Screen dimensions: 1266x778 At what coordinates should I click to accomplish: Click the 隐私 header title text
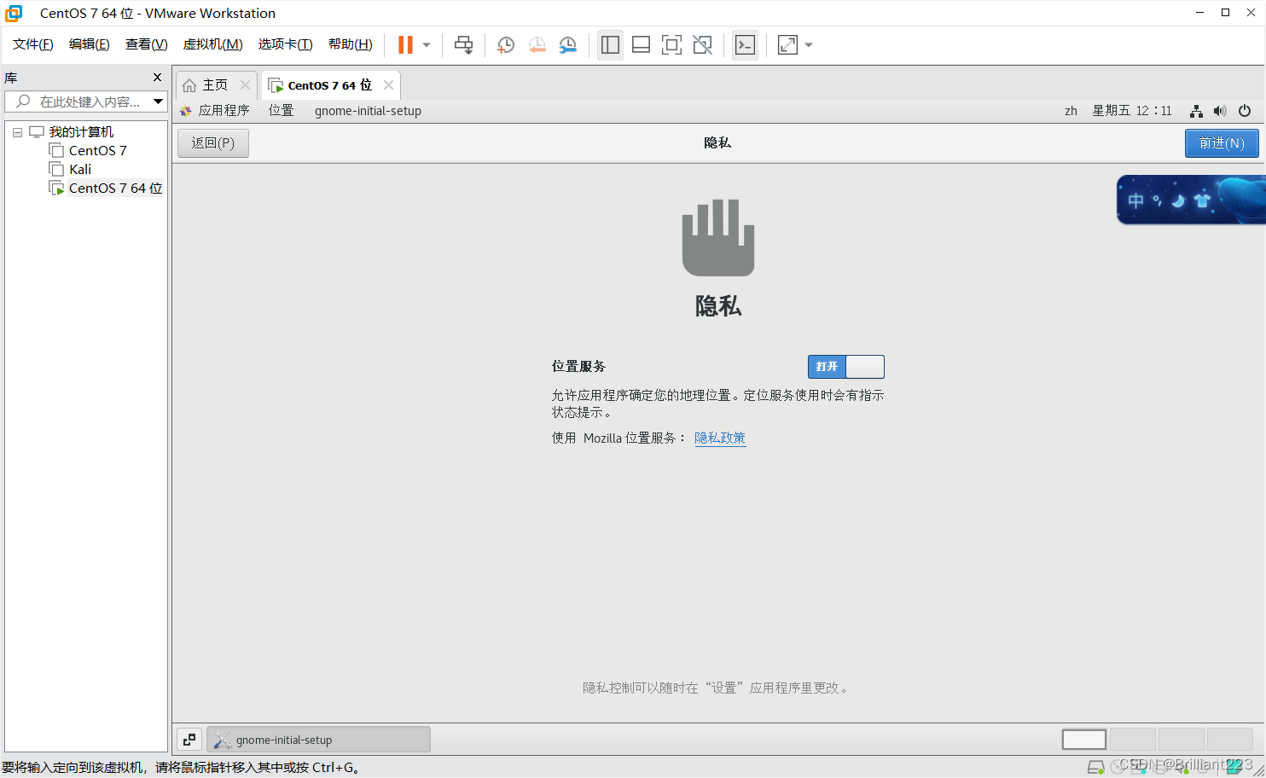point(717,142)
